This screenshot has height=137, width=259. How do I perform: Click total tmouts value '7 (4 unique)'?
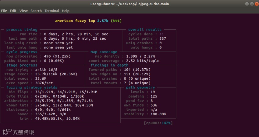tap(137, 83)
